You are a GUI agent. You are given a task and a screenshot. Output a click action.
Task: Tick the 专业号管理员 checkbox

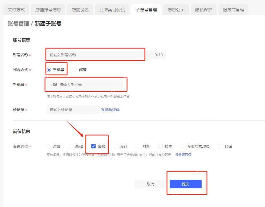(183, 146)
